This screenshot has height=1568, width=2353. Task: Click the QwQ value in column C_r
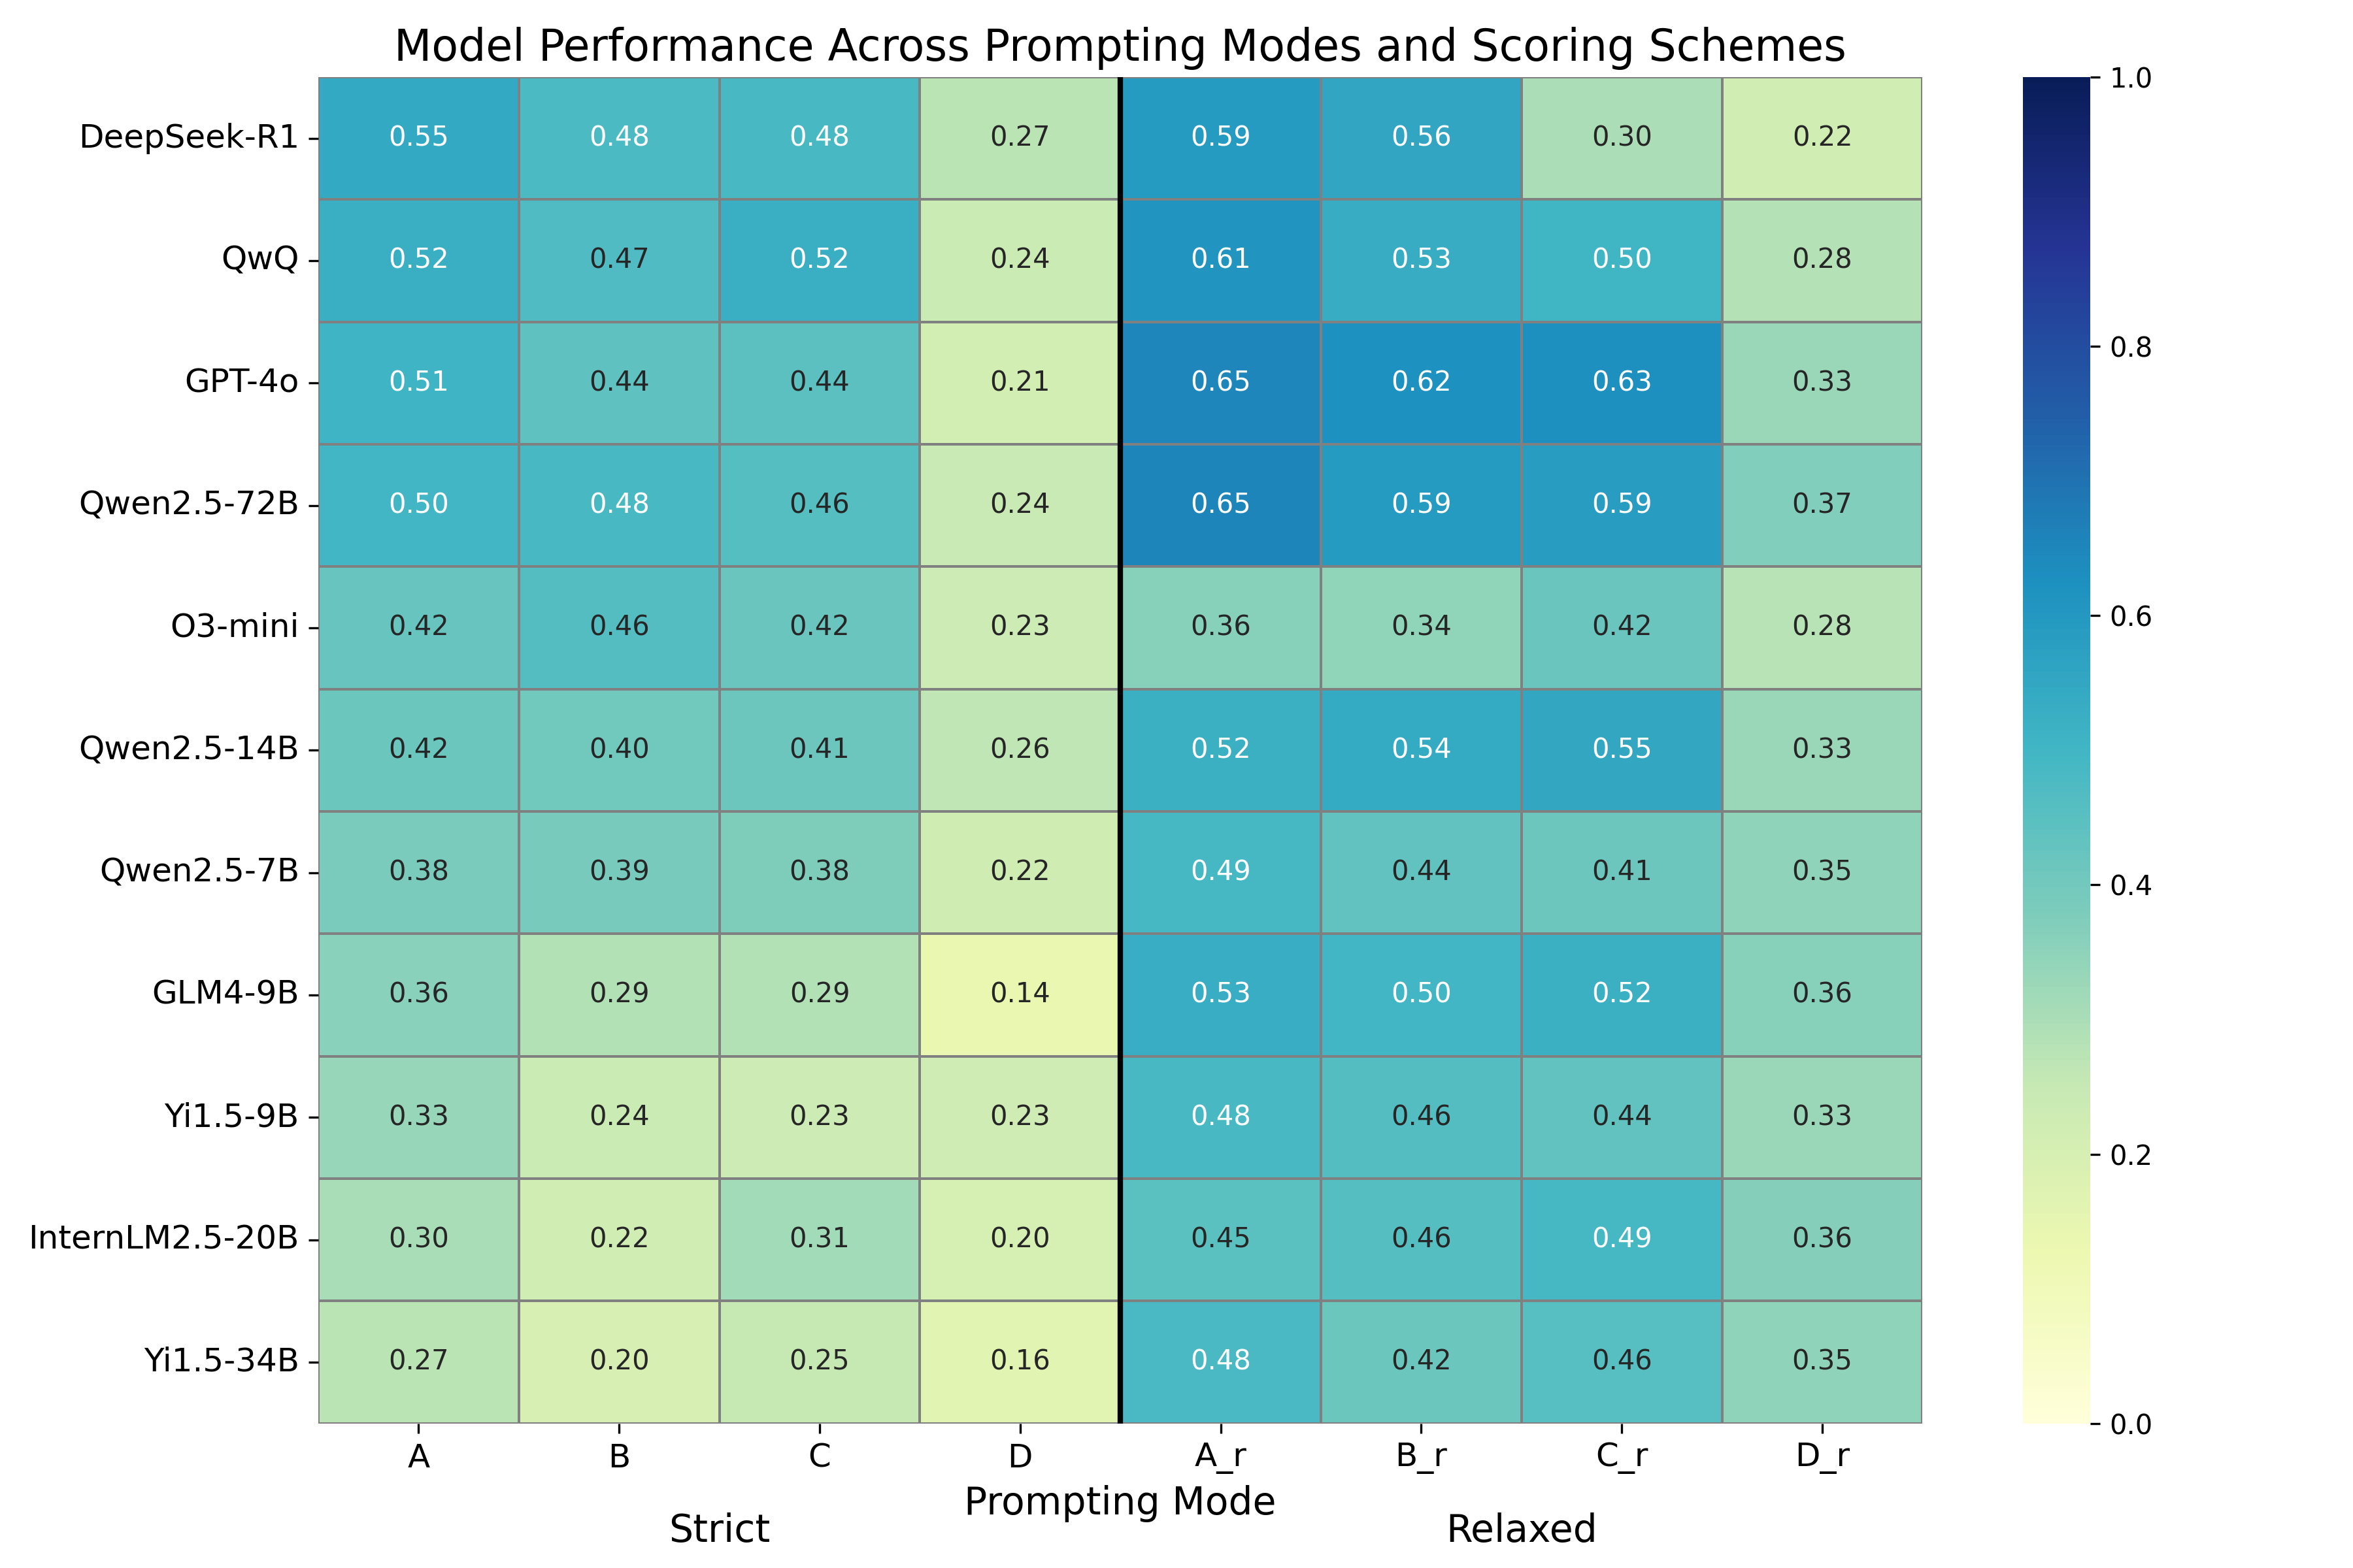coord(1622,259)
